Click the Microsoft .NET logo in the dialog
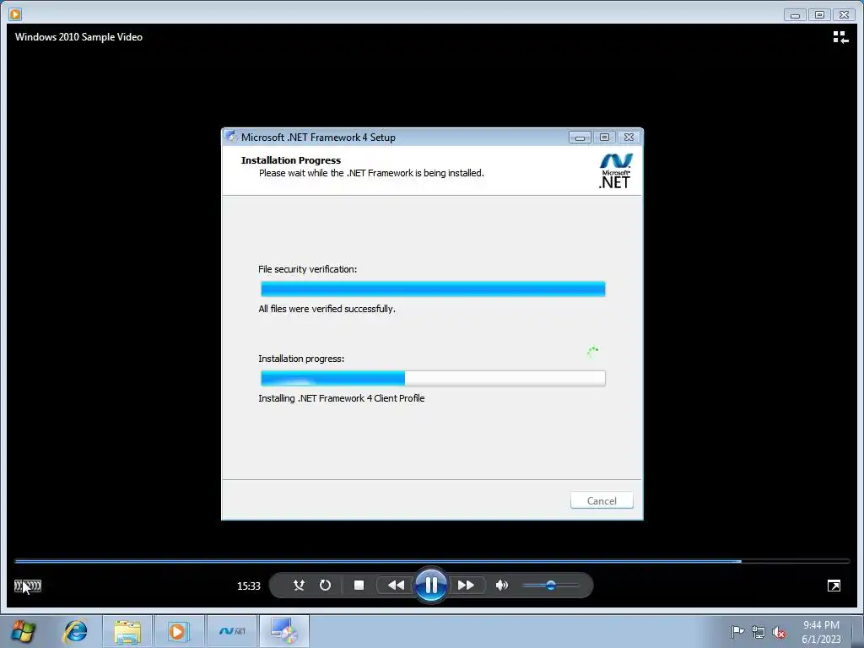Screen dimensions: 864x648 tap(615, 171)
